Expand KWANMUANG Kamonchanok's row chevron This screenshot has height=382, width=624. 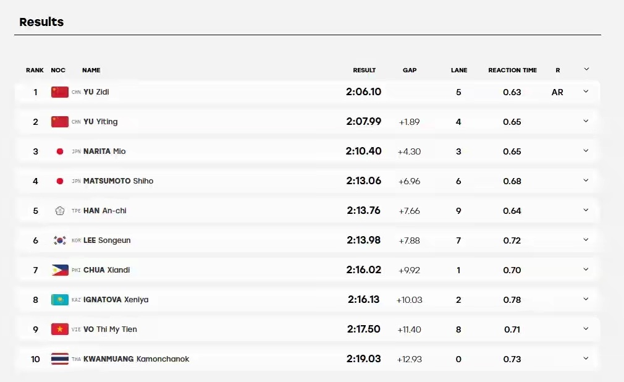586,359
